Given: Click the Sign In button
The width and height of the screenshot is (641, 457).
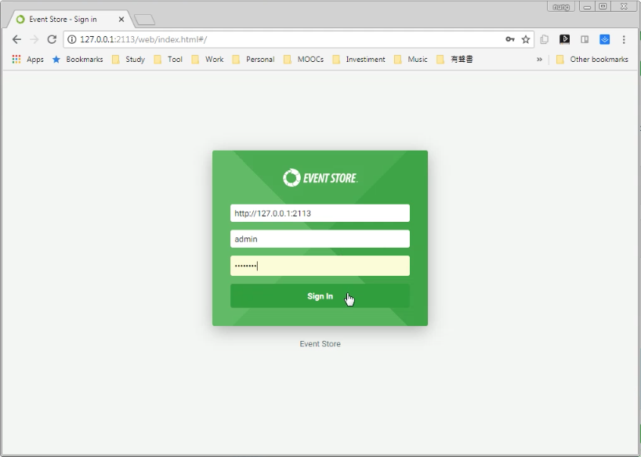Looking at the screenshot, I should [x=320, y=296].
